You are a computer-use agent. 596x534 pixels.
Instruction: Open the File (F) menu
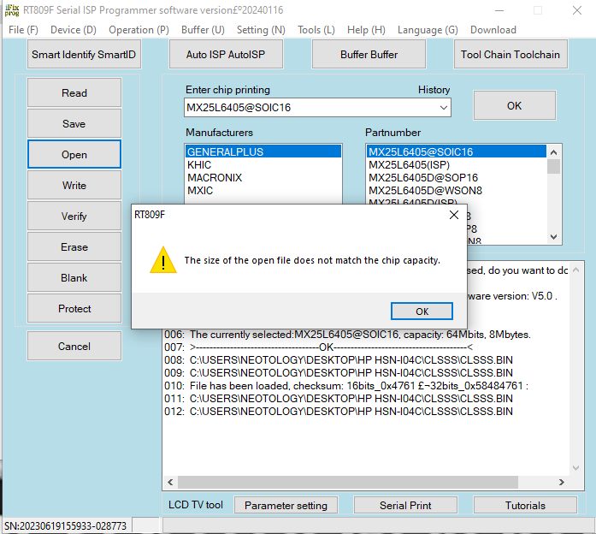pos(23,30)
